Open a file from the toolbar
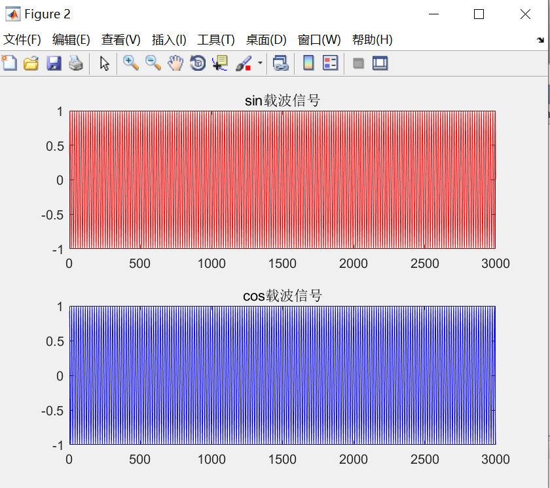The image size is (550, 488). [x=31, y=63]
